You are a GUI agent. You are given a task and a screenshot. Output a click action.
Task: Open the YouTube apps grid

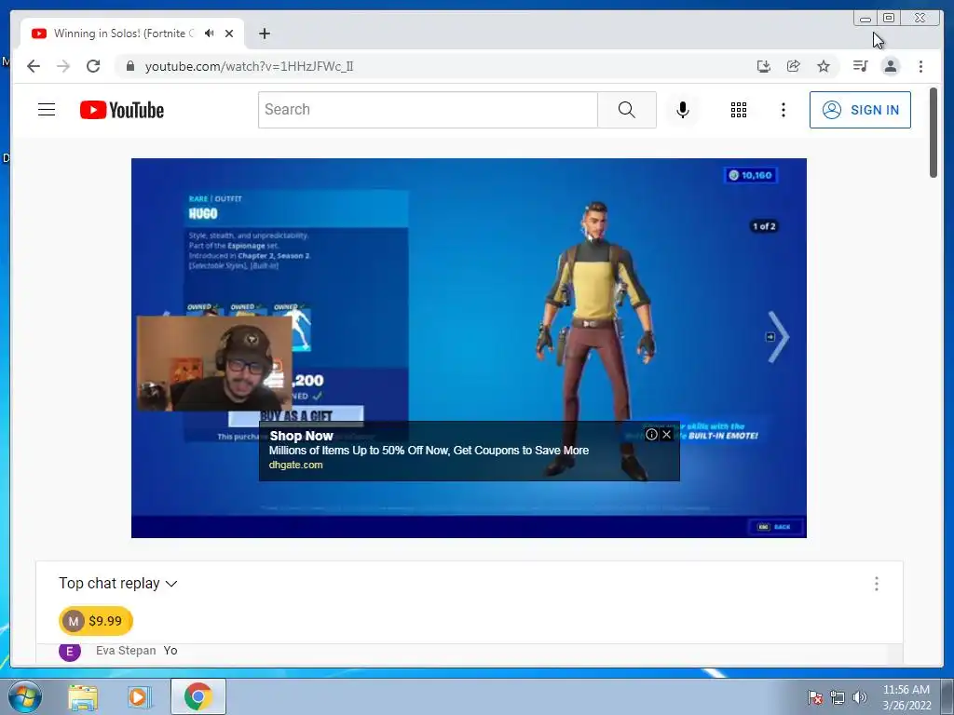[x=739, y=110]
